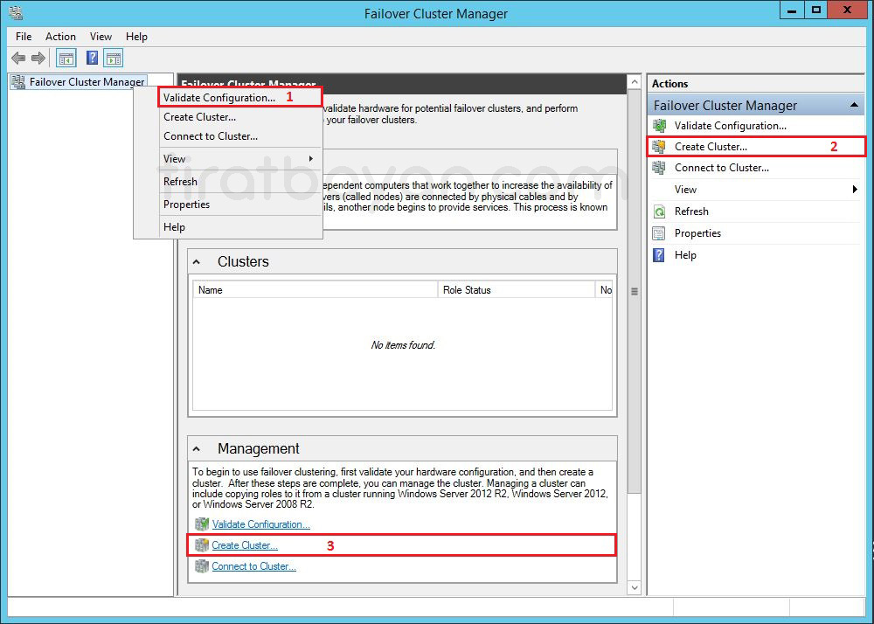Open the Validate Configuration link under Management
The width and height of the screenshot is (874, 624).
coord(260,524)
